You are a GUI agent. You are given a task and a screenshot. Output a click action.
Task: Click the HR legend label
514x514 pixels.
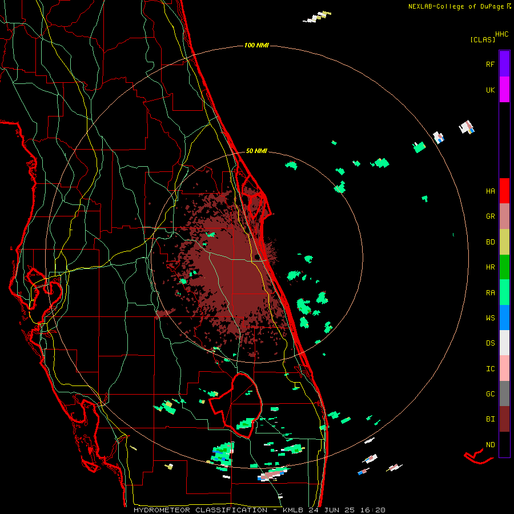490,267
